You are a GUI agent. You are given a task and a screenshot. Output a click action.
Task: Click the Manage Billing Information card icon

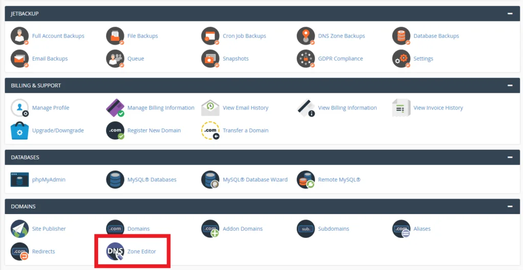(x=115, y=107)
